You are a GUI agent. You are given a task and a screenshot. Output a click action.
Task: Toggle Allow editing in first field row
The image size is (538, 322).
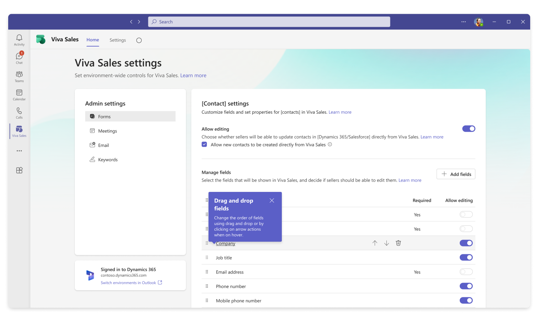pyautogui.click(x=466, y=214)
